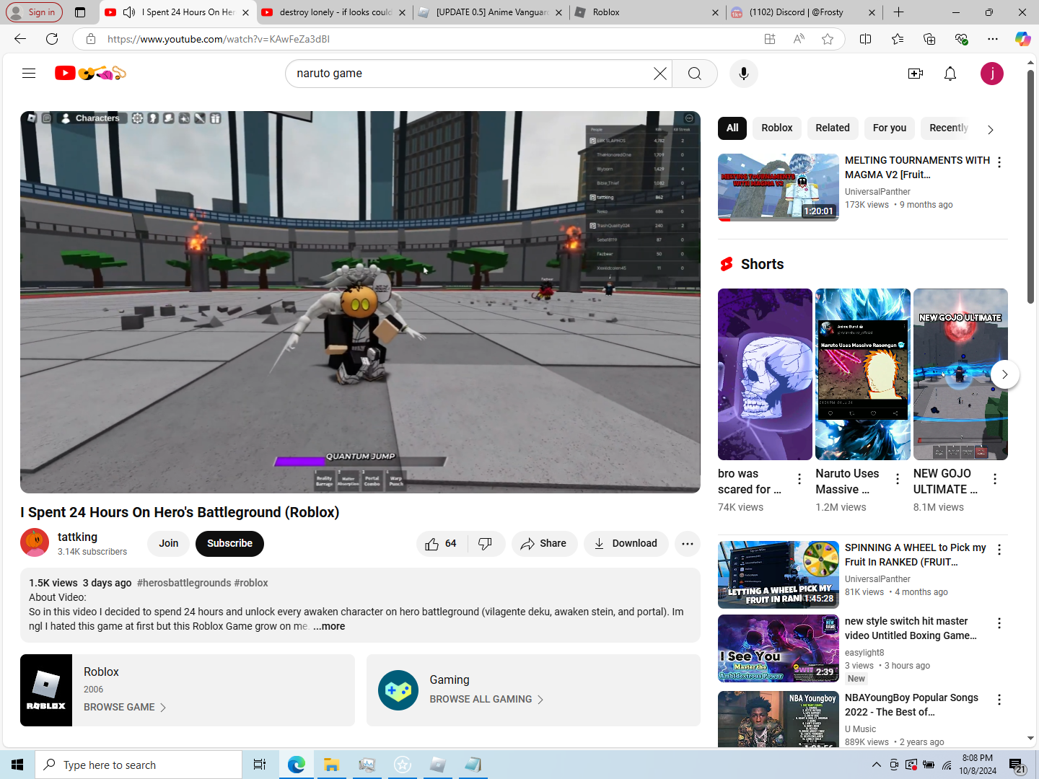Open 'Naruto Uses Massive' short options
The height and width of the screenshot is (779, 1039).
898,479
